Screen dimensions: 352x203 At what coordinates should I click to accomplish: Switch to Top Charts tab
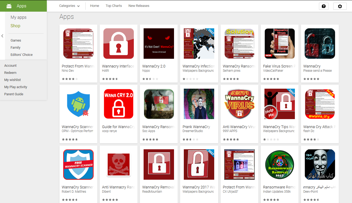114,6
